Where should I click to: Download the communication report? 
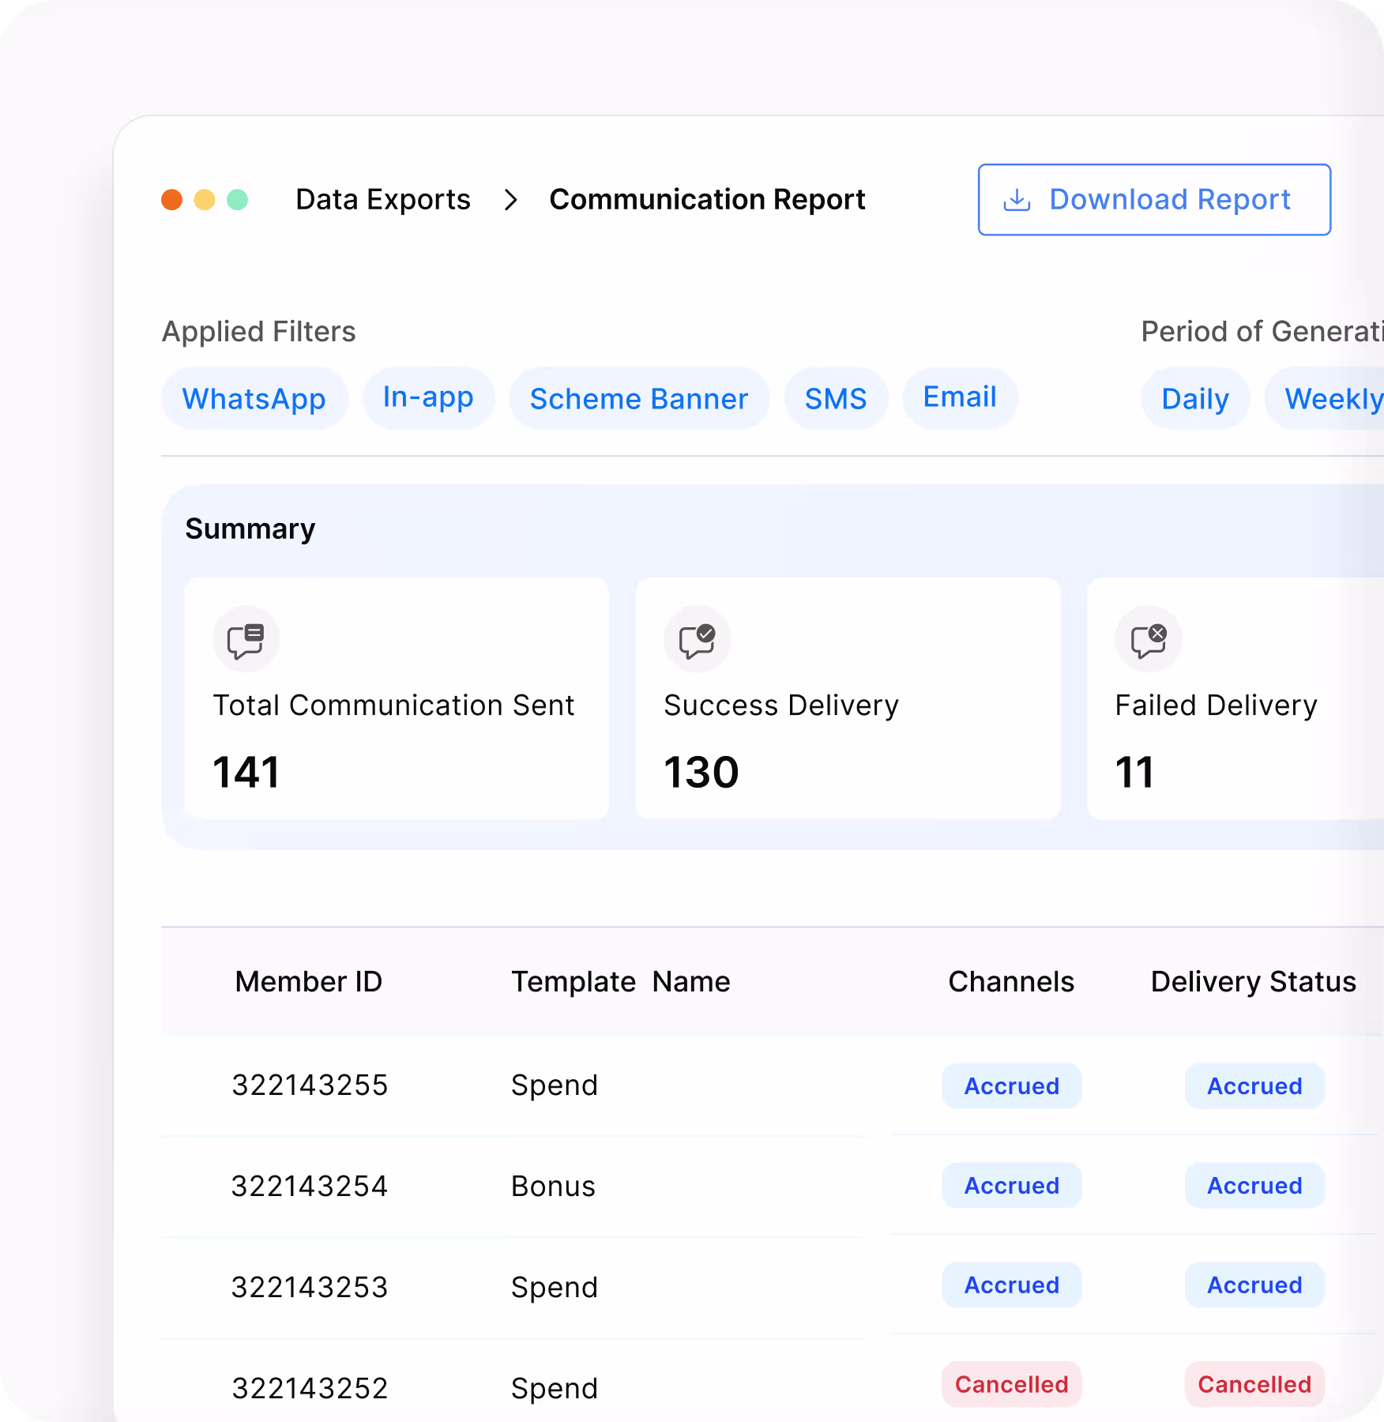1154,200
